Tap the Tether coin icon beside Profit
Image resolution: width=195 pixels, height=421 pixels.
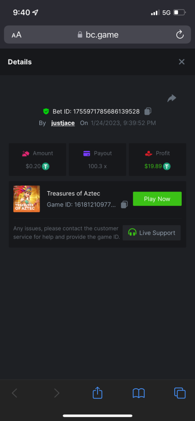pyautogui.click(x=167, y=166)
